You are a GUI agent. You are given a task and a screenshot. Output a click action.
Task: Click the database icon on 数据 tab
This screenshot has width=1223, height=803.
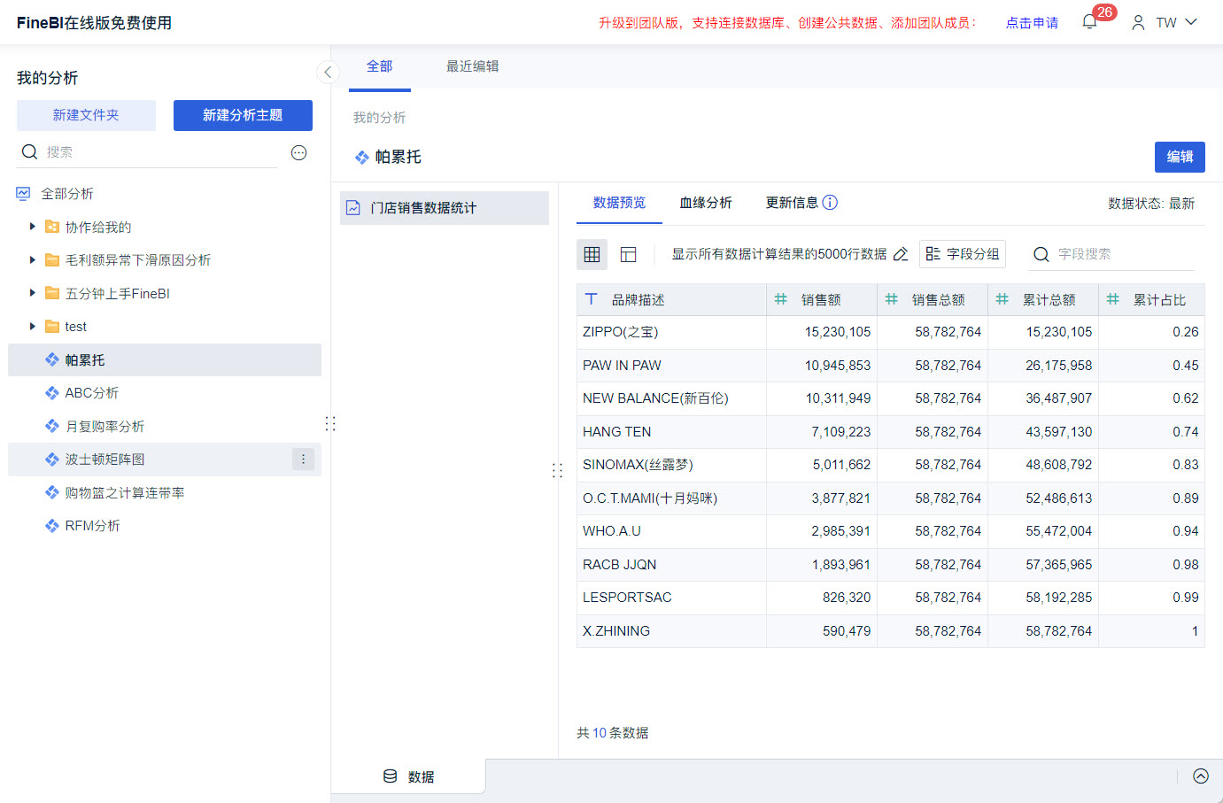391,776
